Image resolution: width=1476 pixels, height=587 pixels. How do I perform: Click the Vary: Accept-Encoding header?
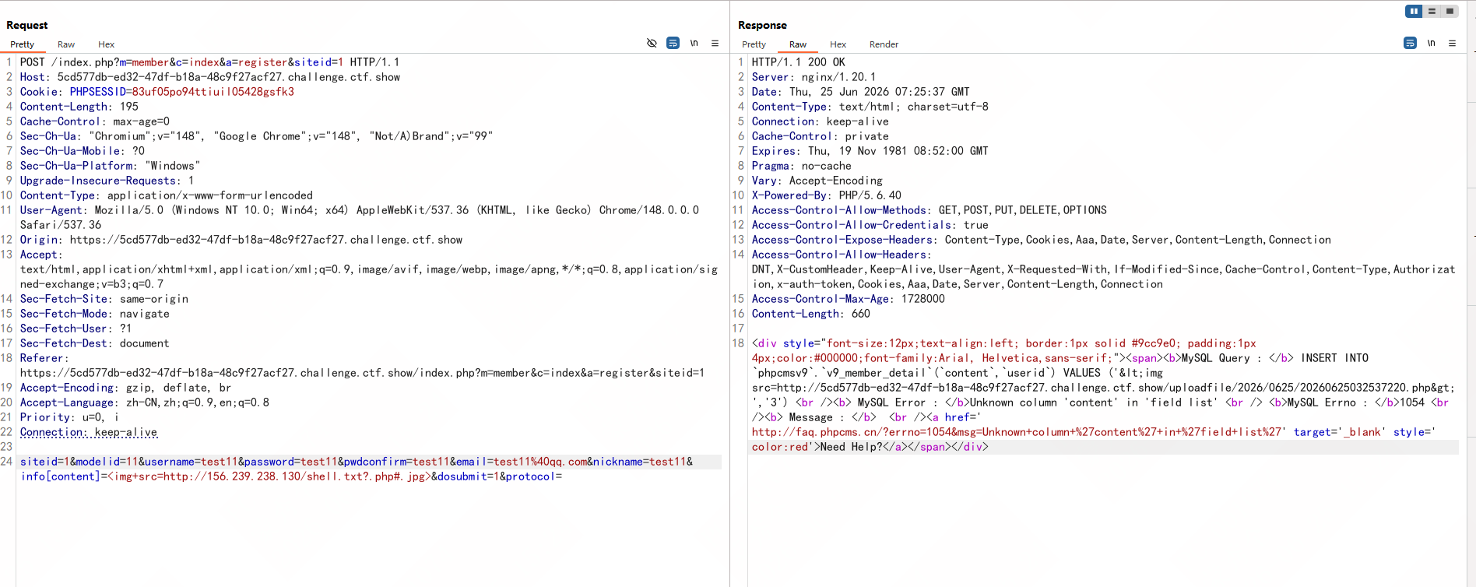coord(817,181)
